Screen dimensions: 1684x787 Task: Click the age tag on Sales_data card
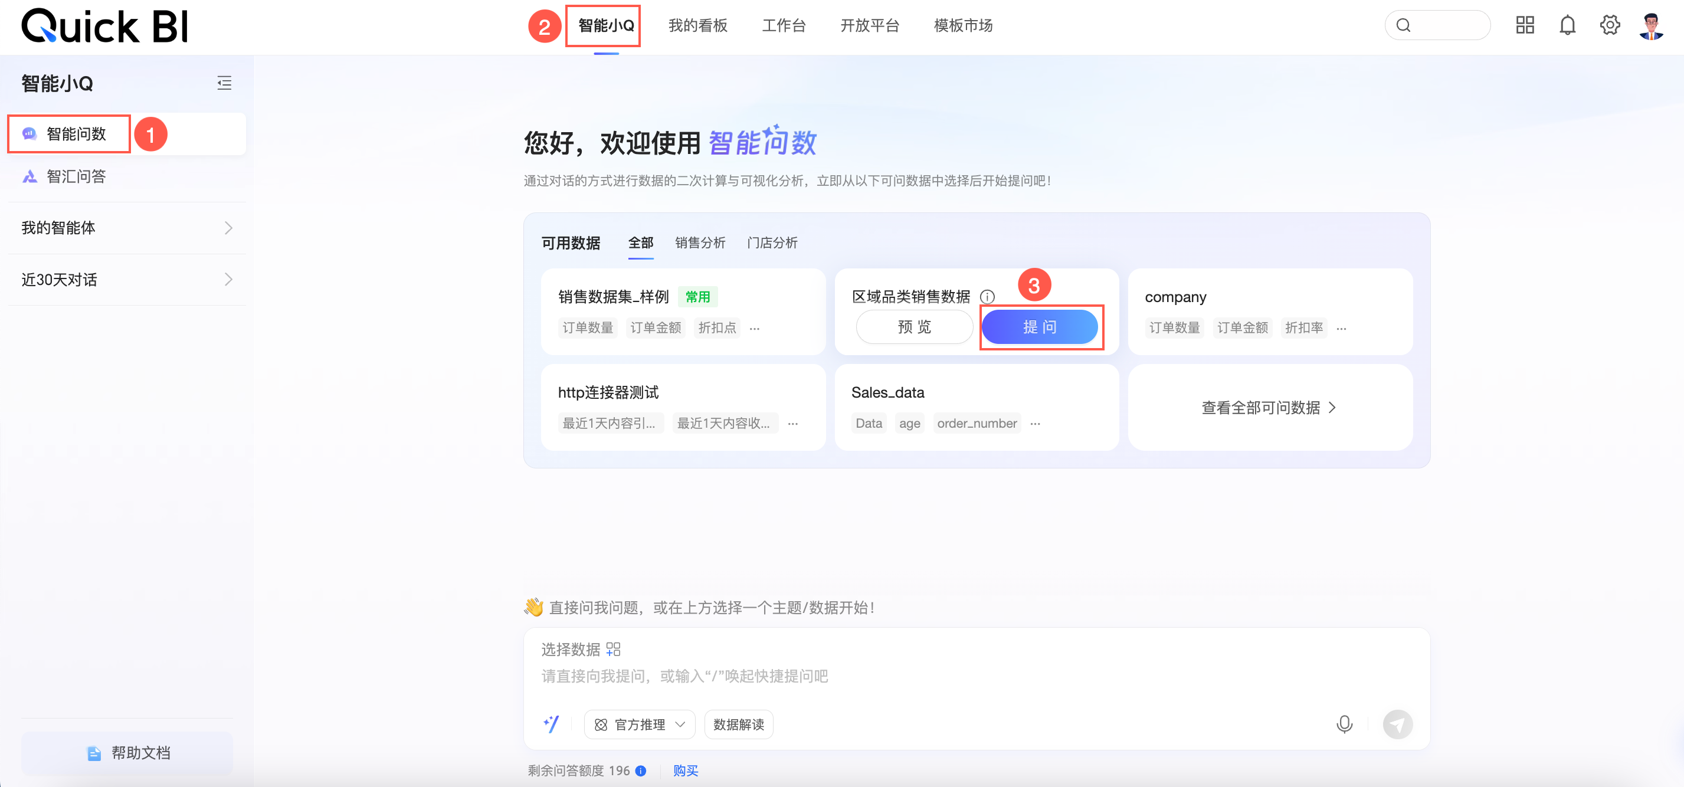tap(909, 423)
